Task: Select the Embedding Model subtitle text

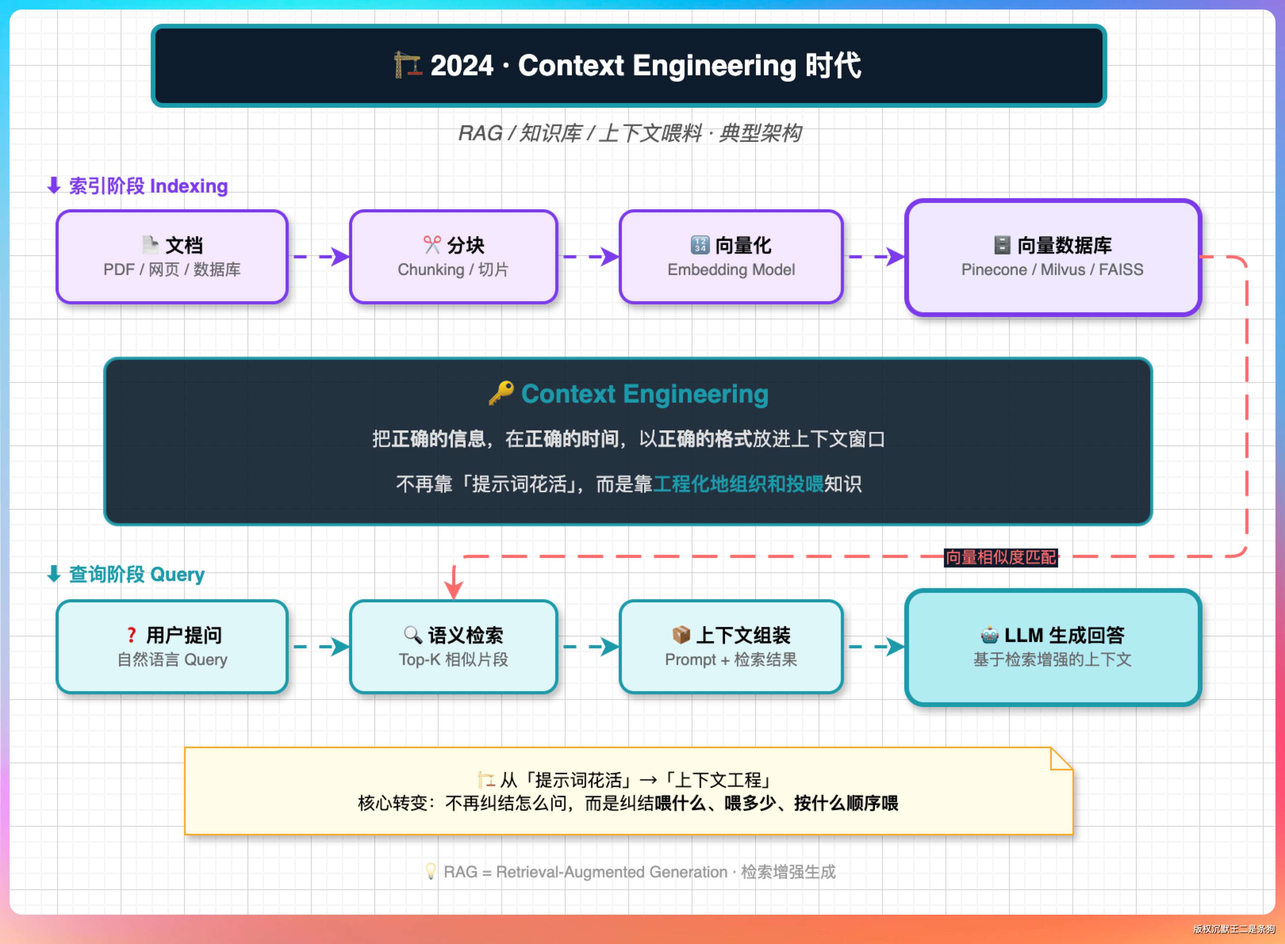Action: (731, 270)
